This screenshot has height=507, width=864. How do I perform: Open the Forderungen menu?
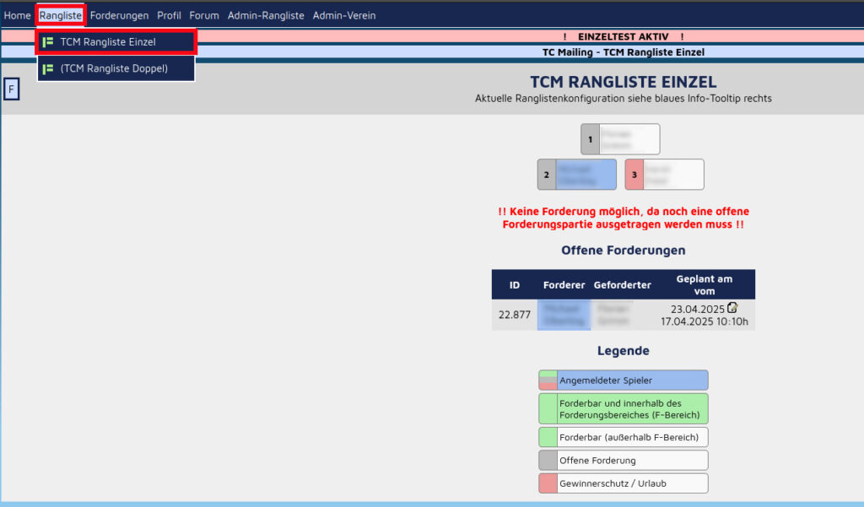click(x=119, y=15)
